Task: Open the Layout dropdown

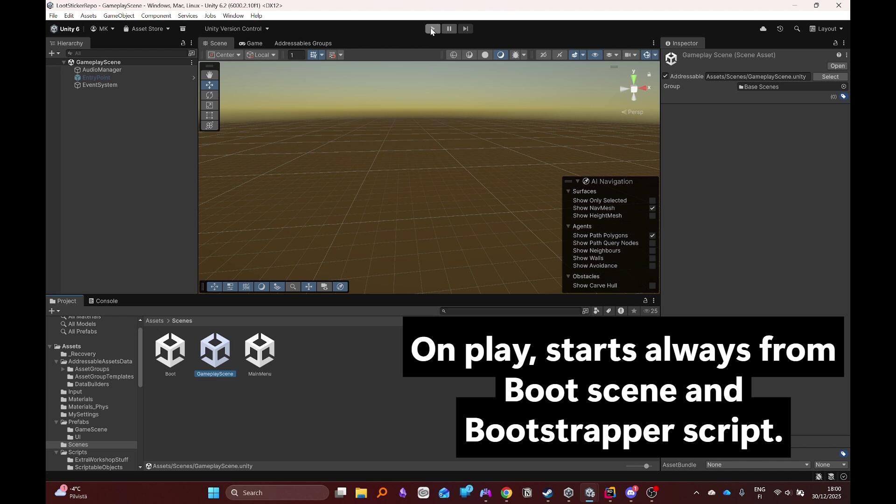Action: click(x=826, y=29)
